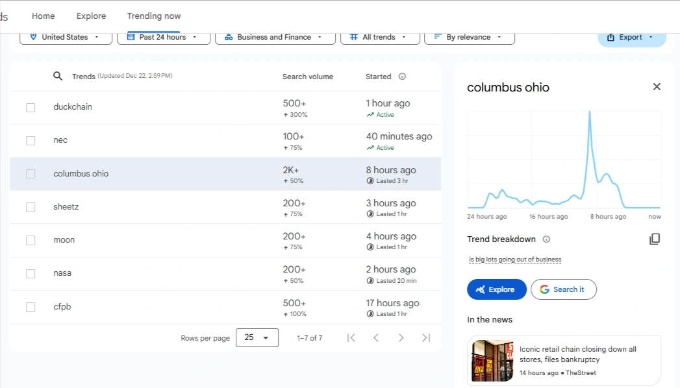Check the box for duckchain

tap(31, 108)
